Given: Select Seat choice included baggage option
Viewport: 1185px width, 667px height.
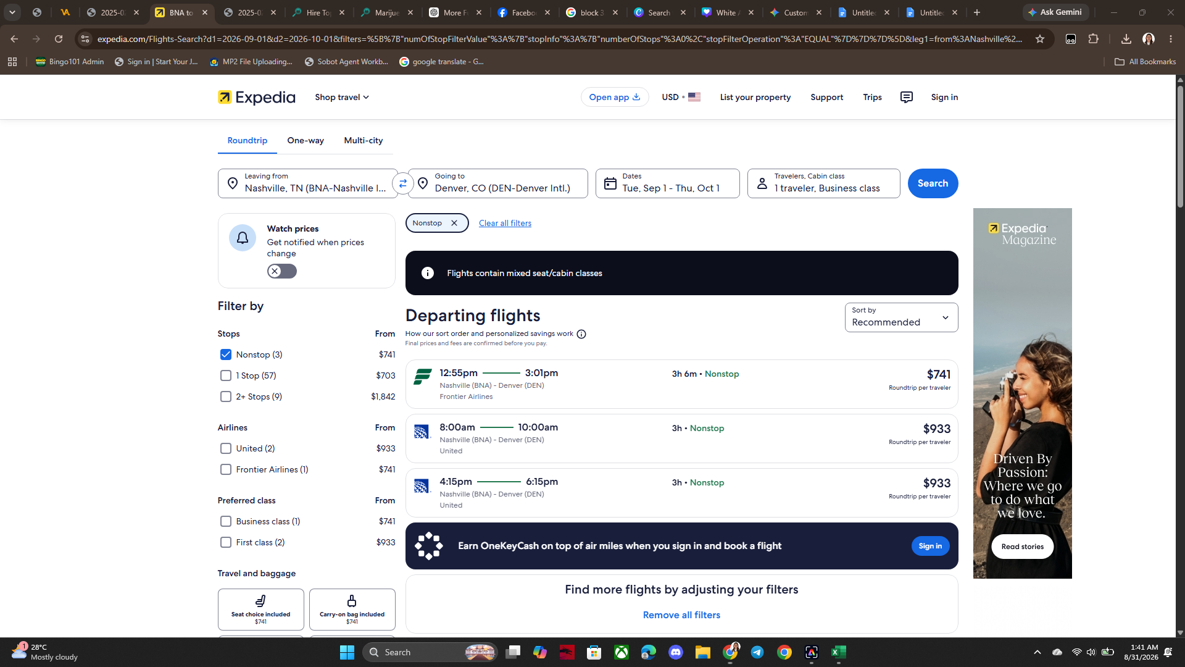Looking at the screenshot, I should tap(260, 610).
